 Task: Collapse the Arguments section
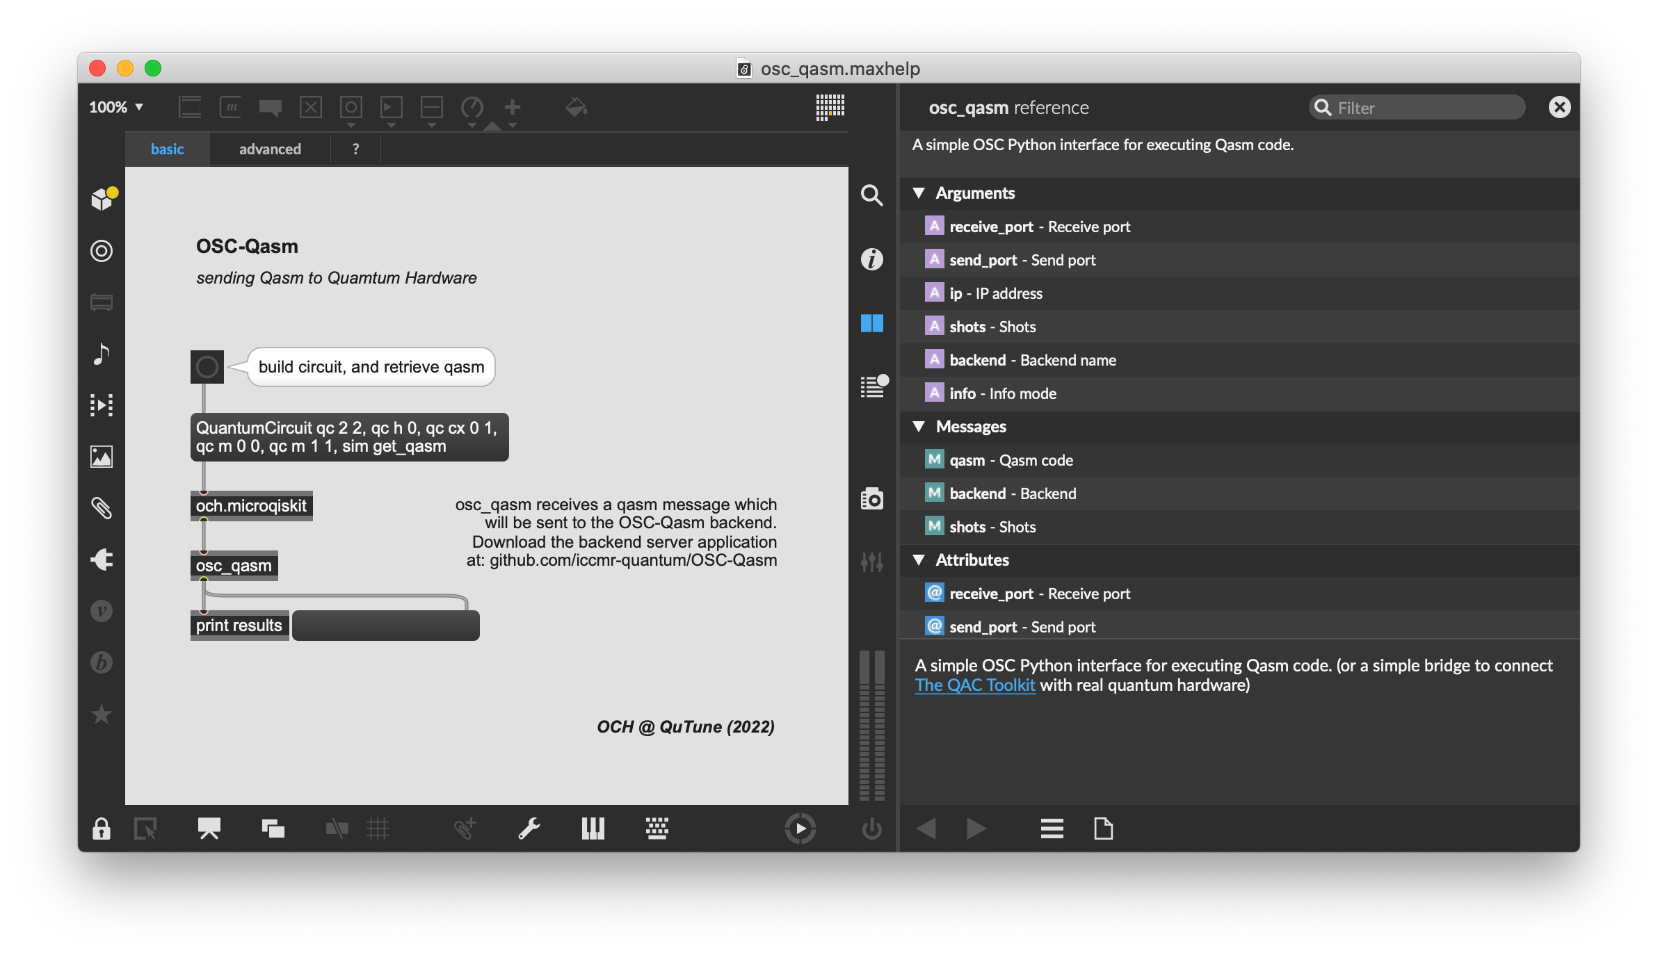pyautogui.click(x=919, y=193)
